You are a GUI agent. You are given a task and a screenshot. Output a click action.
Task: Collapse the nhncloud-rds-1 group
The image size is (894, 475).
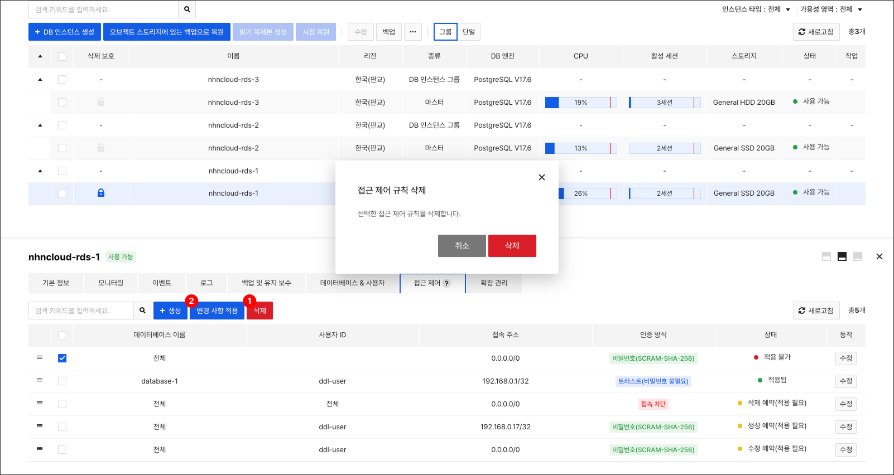coord(40,171)
